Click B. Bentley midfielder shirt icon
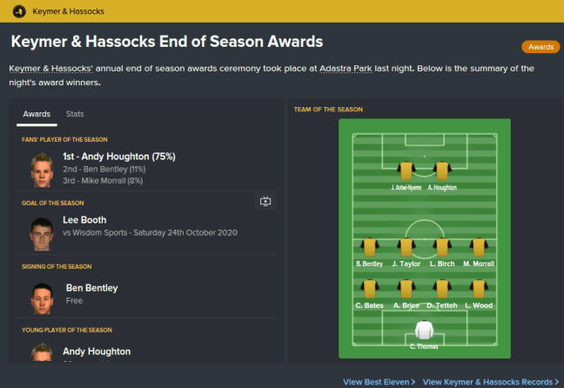Image resolution: width=564 pixels, height=388 pixels. [x=370, y=247]
